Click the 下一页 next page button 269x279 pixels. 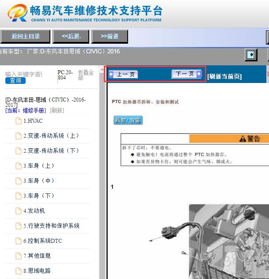point(186,74)
